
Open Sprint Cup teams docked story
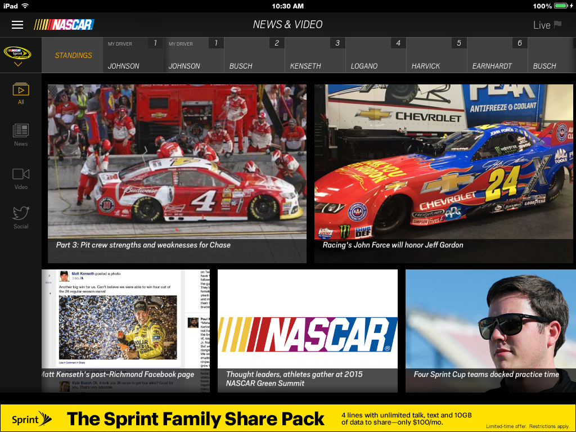[x=490, y=331]
